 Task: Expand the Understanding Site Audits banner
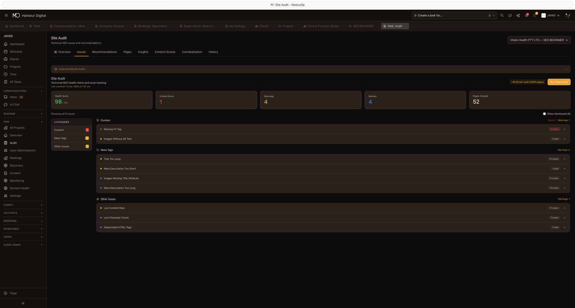click(566, 69)
